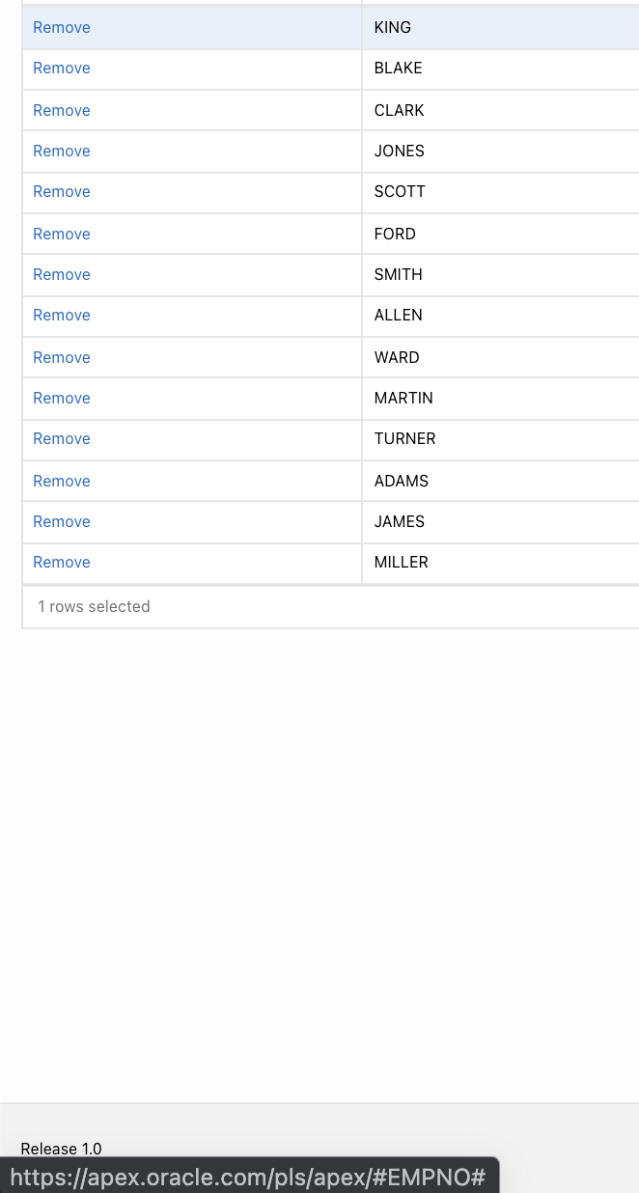Select the SMITH name cell
The image size is (639, 1193).
(500, 274)
